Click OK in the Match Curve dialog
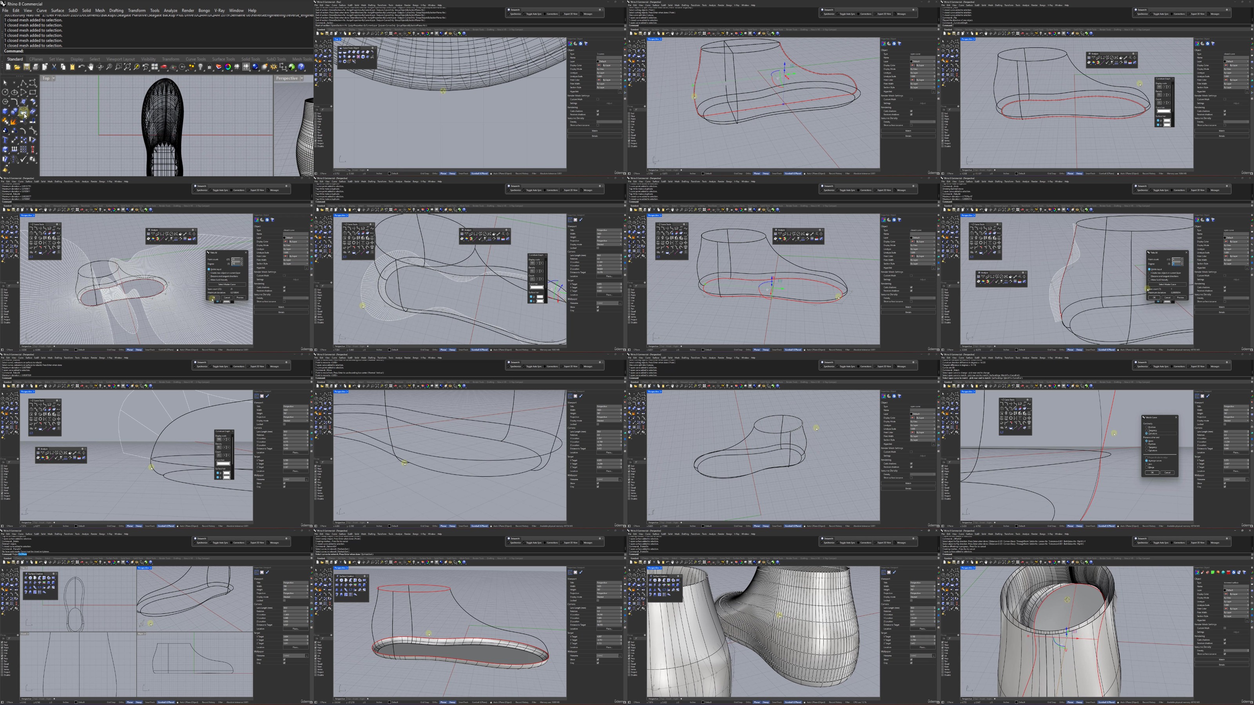This screenshot has height=705, width=1254. pos(1152,472)
